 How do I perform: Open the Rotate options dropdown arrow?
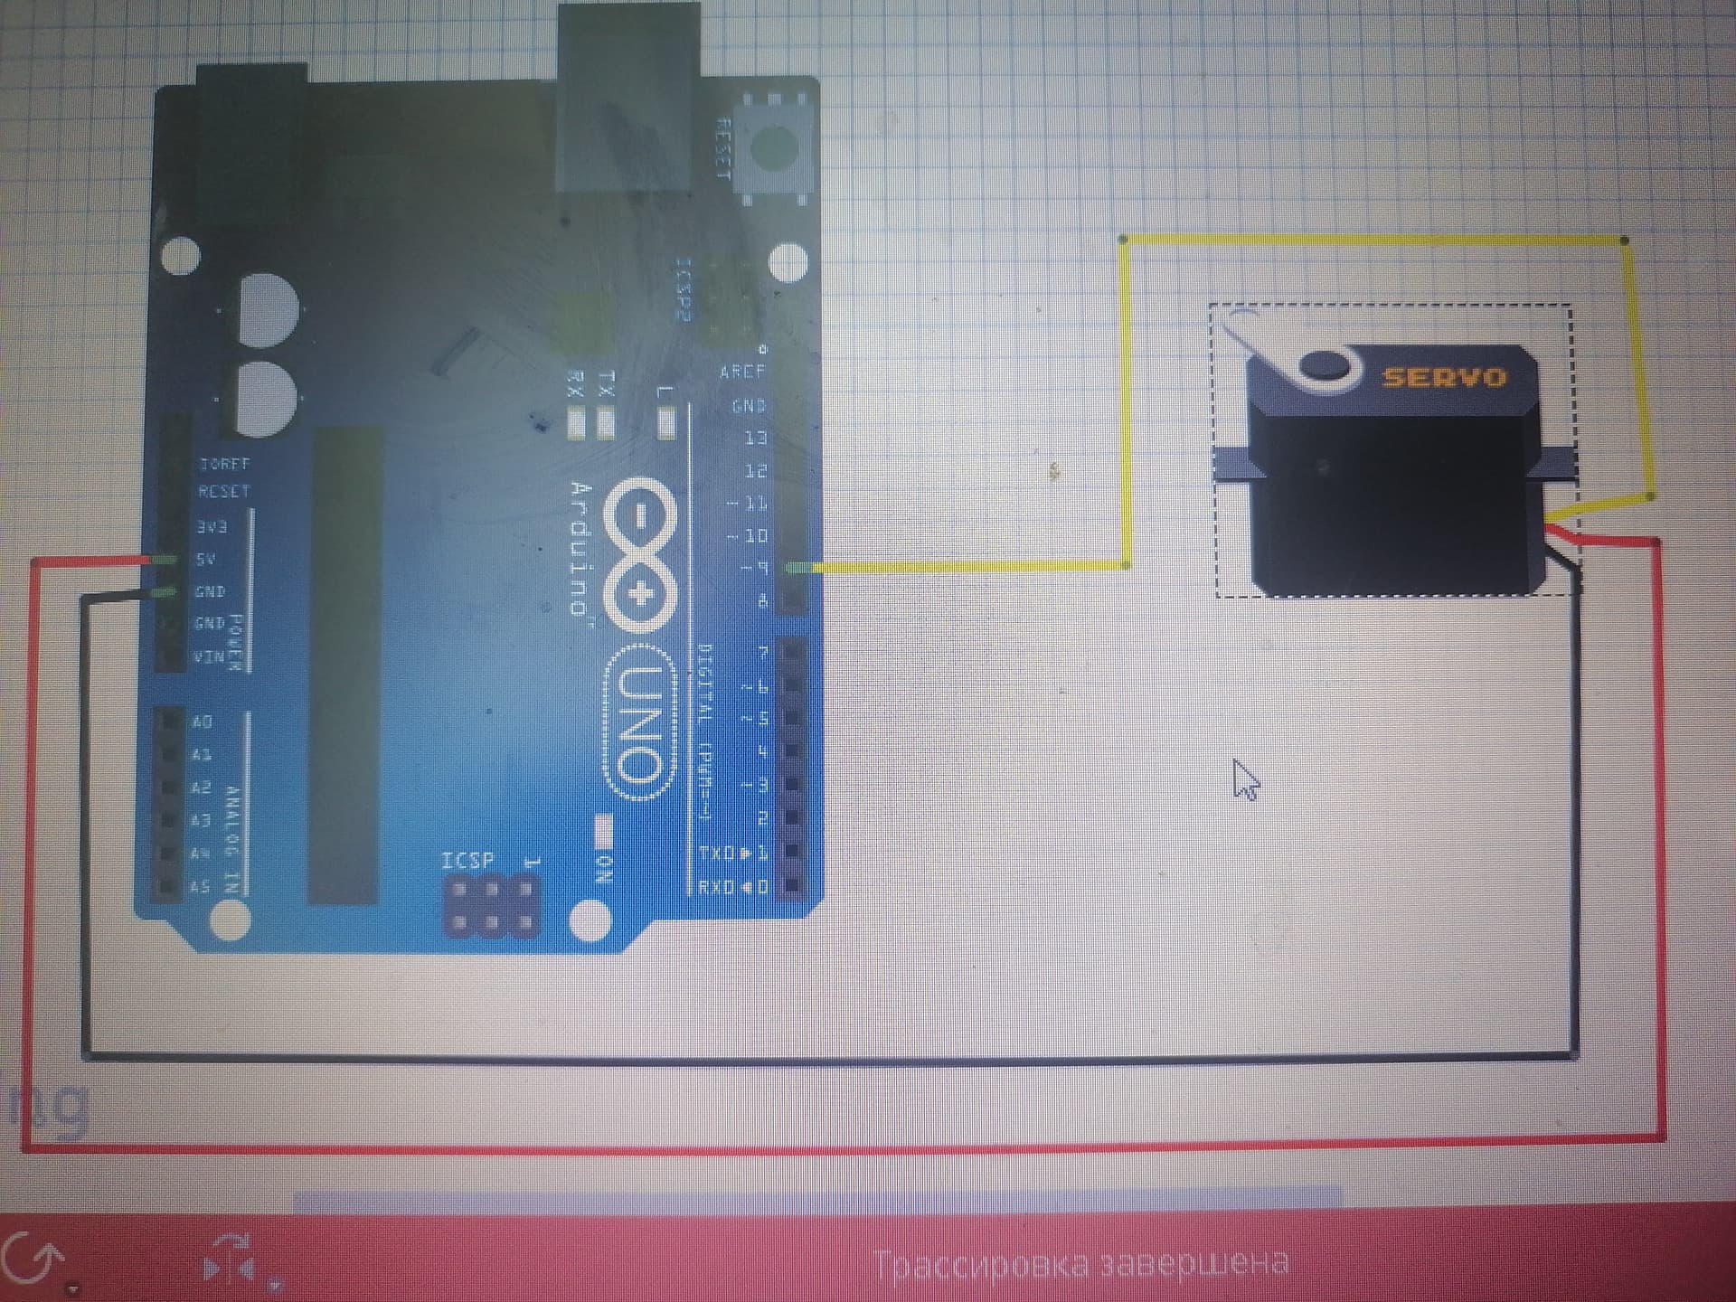pos(74,1288)
